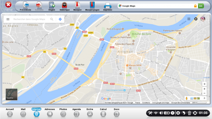This screenshot has width=212, height=119.
Task: Click the magnifier search icon
Action: (x=52, y=19)
